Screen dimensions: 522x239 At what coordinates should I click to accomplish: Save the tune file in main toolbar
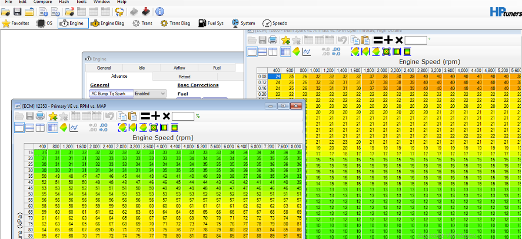click(x=17, y=12)
